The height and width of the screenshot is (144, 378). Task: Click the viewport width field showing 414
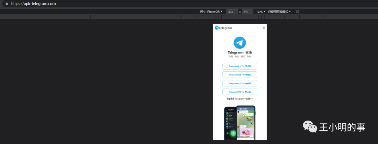pos(232,12)
